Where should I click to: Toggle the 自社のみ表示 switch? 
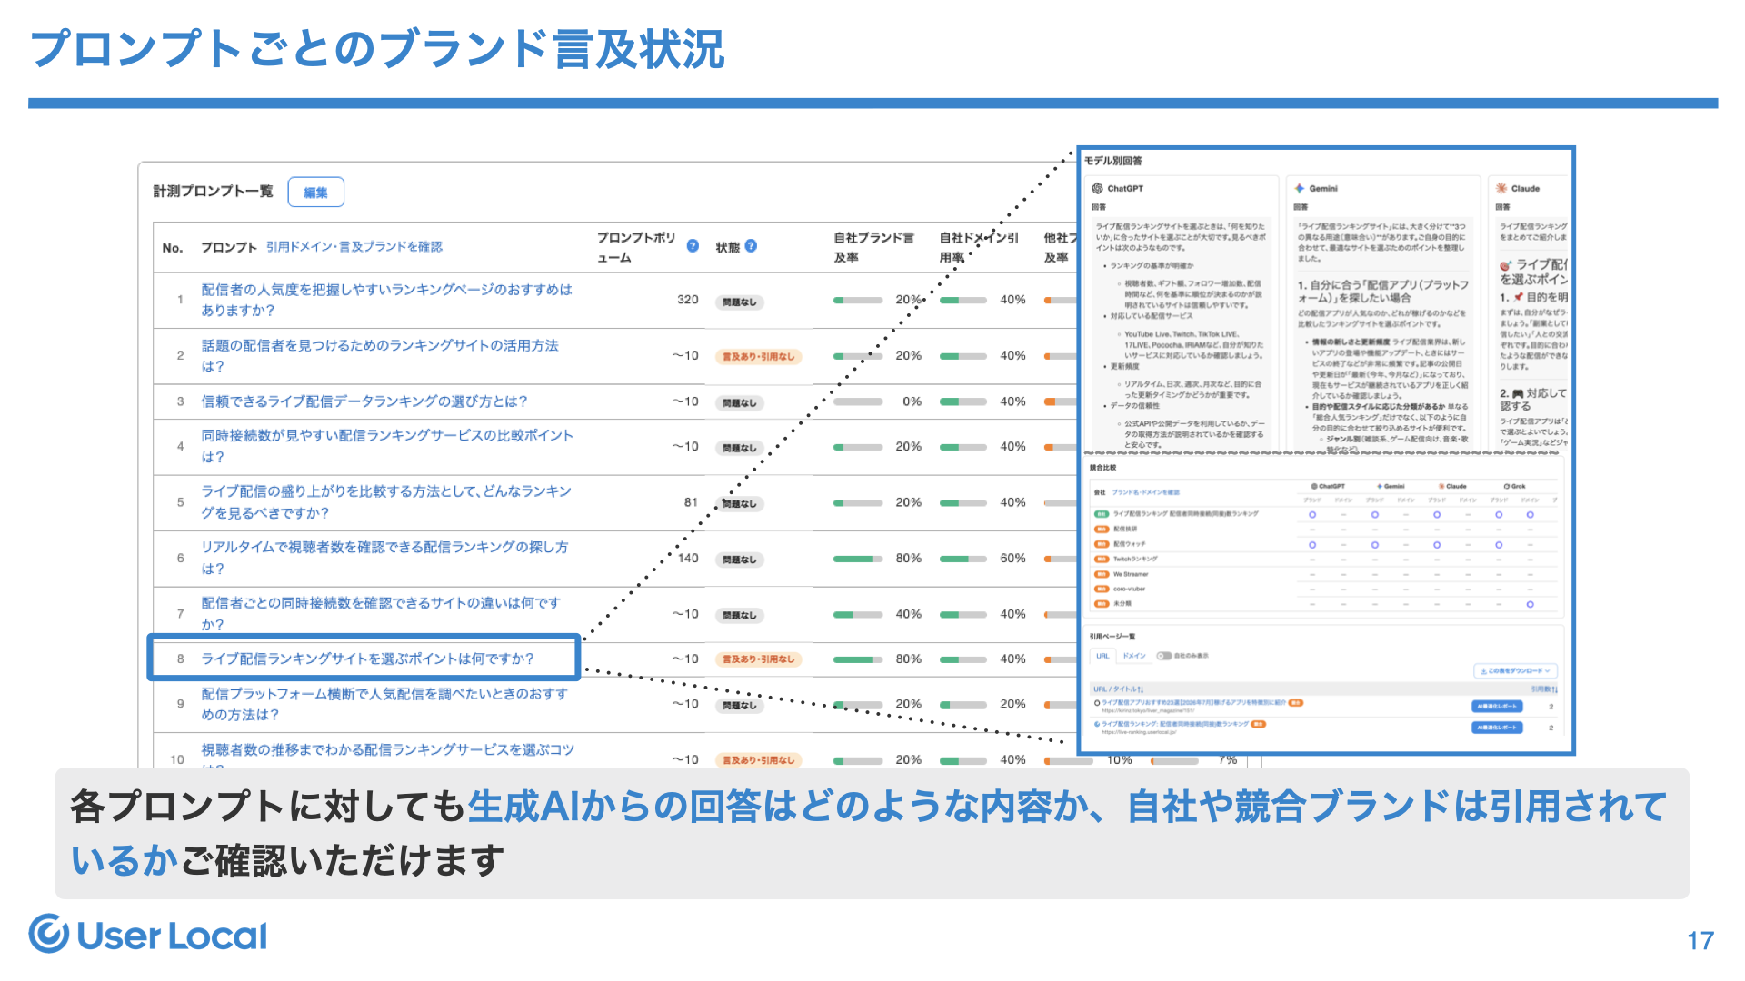pyautogui.click(x=1163, y=656)
